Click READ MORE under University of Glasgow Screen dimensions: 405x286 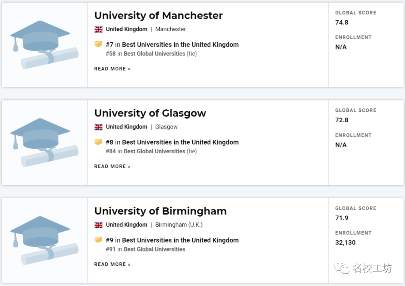112,166
